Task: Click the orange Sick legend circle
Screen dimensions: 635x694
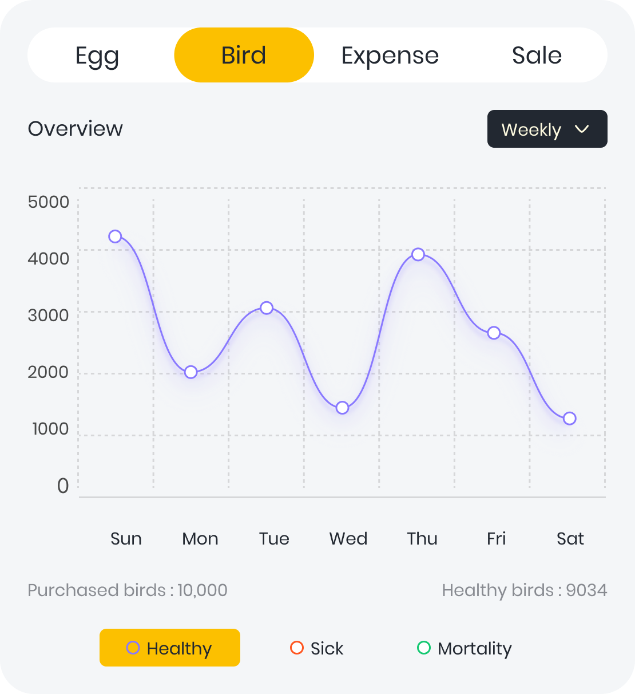Action: tap(297, 648)
